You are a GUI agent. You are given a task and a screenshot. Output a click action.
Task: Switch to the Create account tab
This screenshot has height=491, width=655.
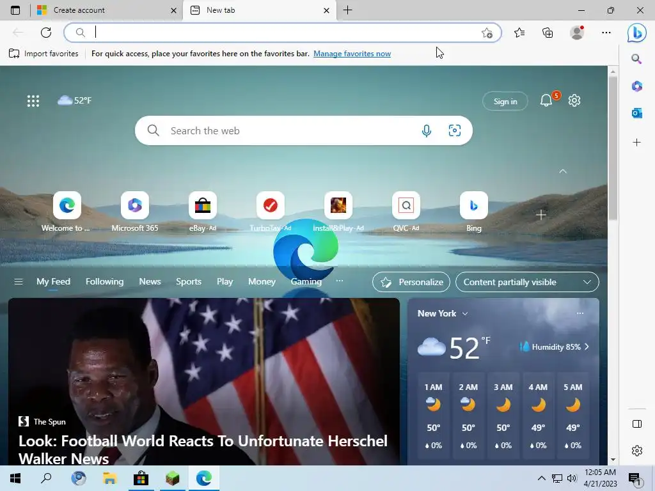pyautogui.click(x=107, y=10)
